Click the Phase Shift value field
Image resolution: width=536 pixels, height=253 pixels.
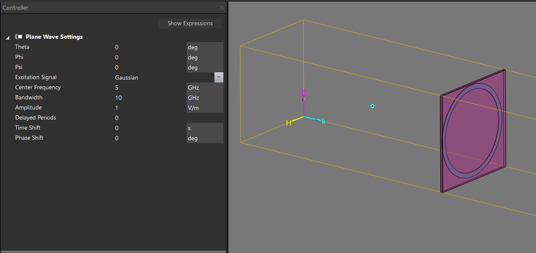coord(147,138)
